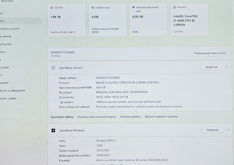Collapse the Specifikace Windows section
234x165 pixels.
(x=228, y=130)
